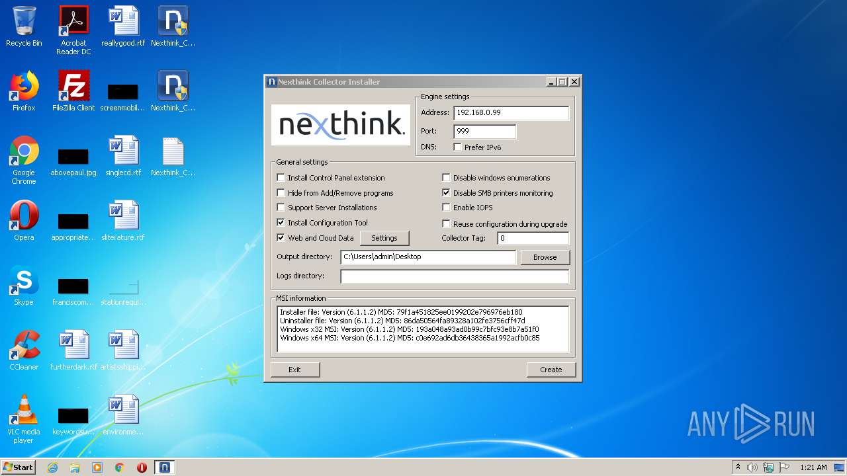Enable Install Control Panel extension

(x=281, y=178)
